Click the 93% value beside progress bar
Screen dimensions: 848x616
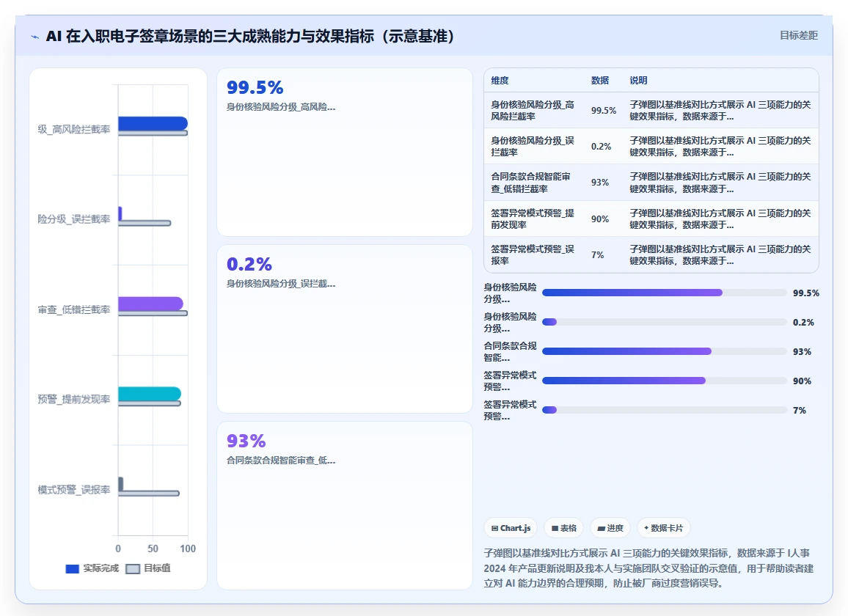[802, 351]
